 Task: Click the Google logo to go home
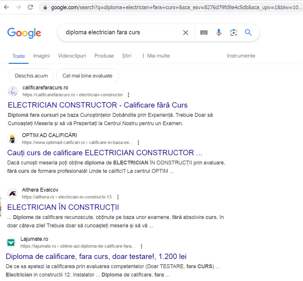pyautogui.click(x=24, y=33)
